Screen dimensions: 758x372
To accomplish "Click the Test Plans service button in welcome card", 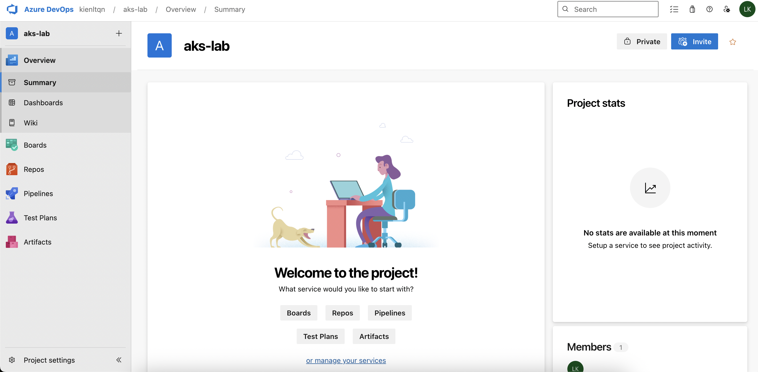I will (320, 336).
